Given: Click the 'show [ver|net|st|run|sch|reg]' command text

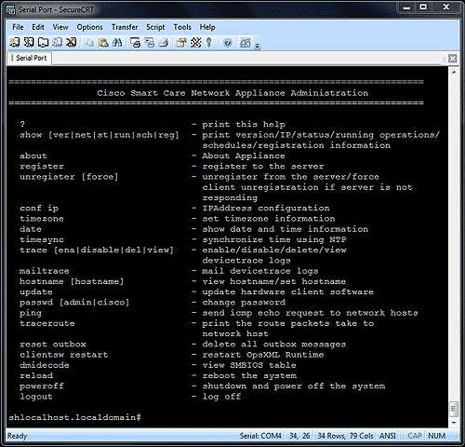Looking at the screenshot, I should 100,135.
